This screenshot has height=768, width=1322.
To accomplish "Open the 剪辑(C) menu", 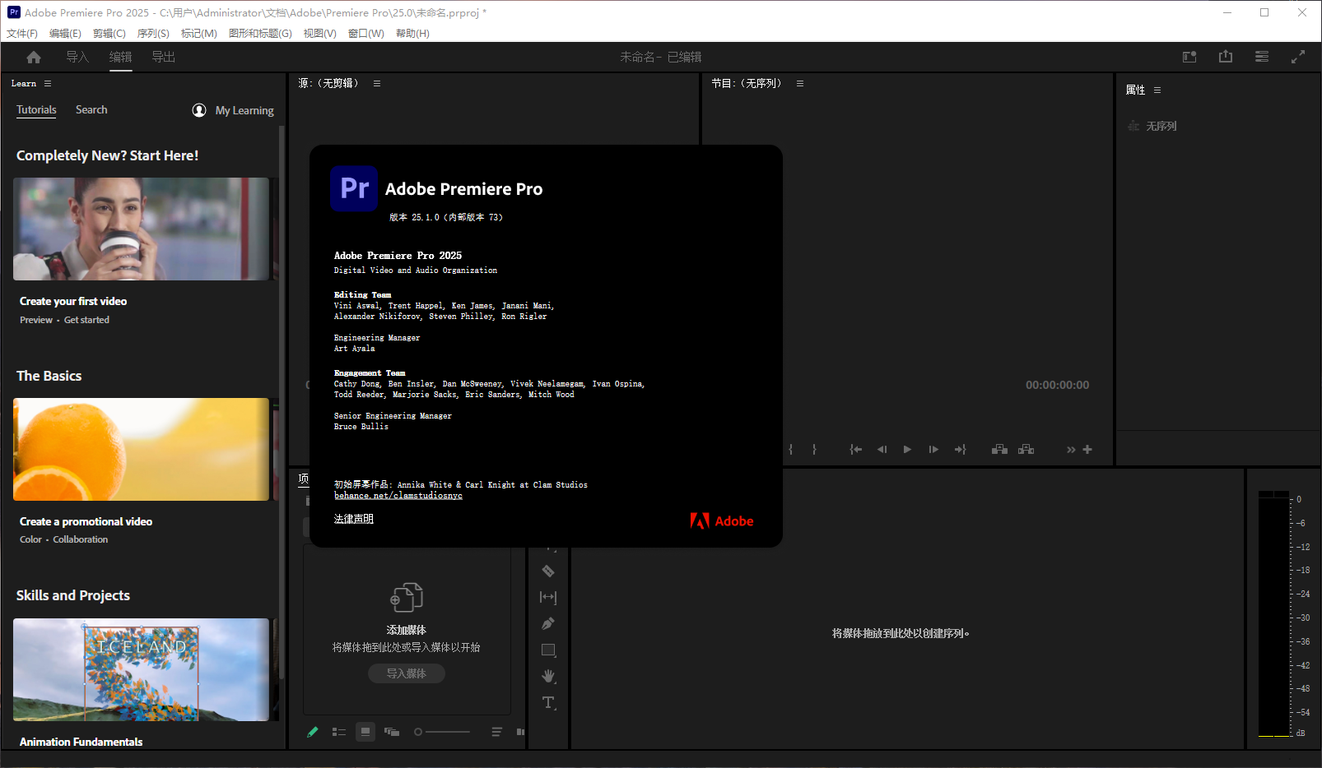I will tap(109, 33).
